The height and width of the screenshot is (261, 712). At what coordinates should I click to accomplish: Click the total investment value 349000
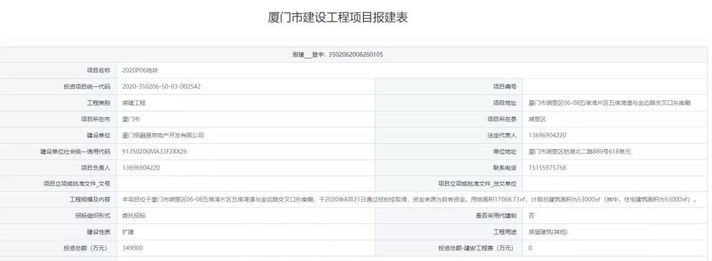click(x=133, y=248)
